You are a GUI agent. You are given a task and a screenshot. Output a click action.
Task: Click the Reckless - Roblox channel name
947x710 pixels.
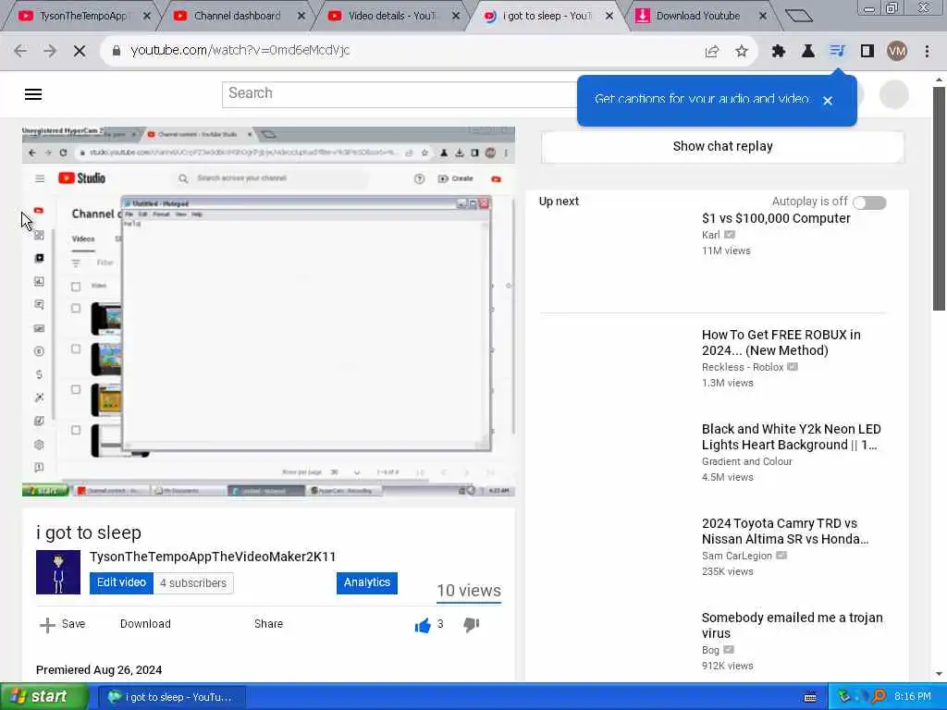pyautogui.click(x=743, y=367)
